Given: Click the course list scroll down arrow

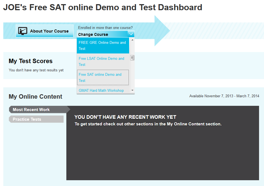Looking at the screenshot, I should click(132, 90).
